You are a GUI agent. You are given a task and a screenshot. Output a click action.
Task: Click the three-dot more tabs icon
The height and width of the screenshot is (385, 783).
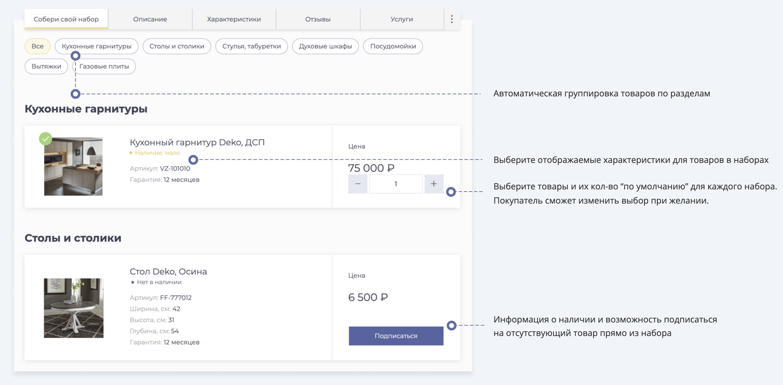click(x=452, y=19)
